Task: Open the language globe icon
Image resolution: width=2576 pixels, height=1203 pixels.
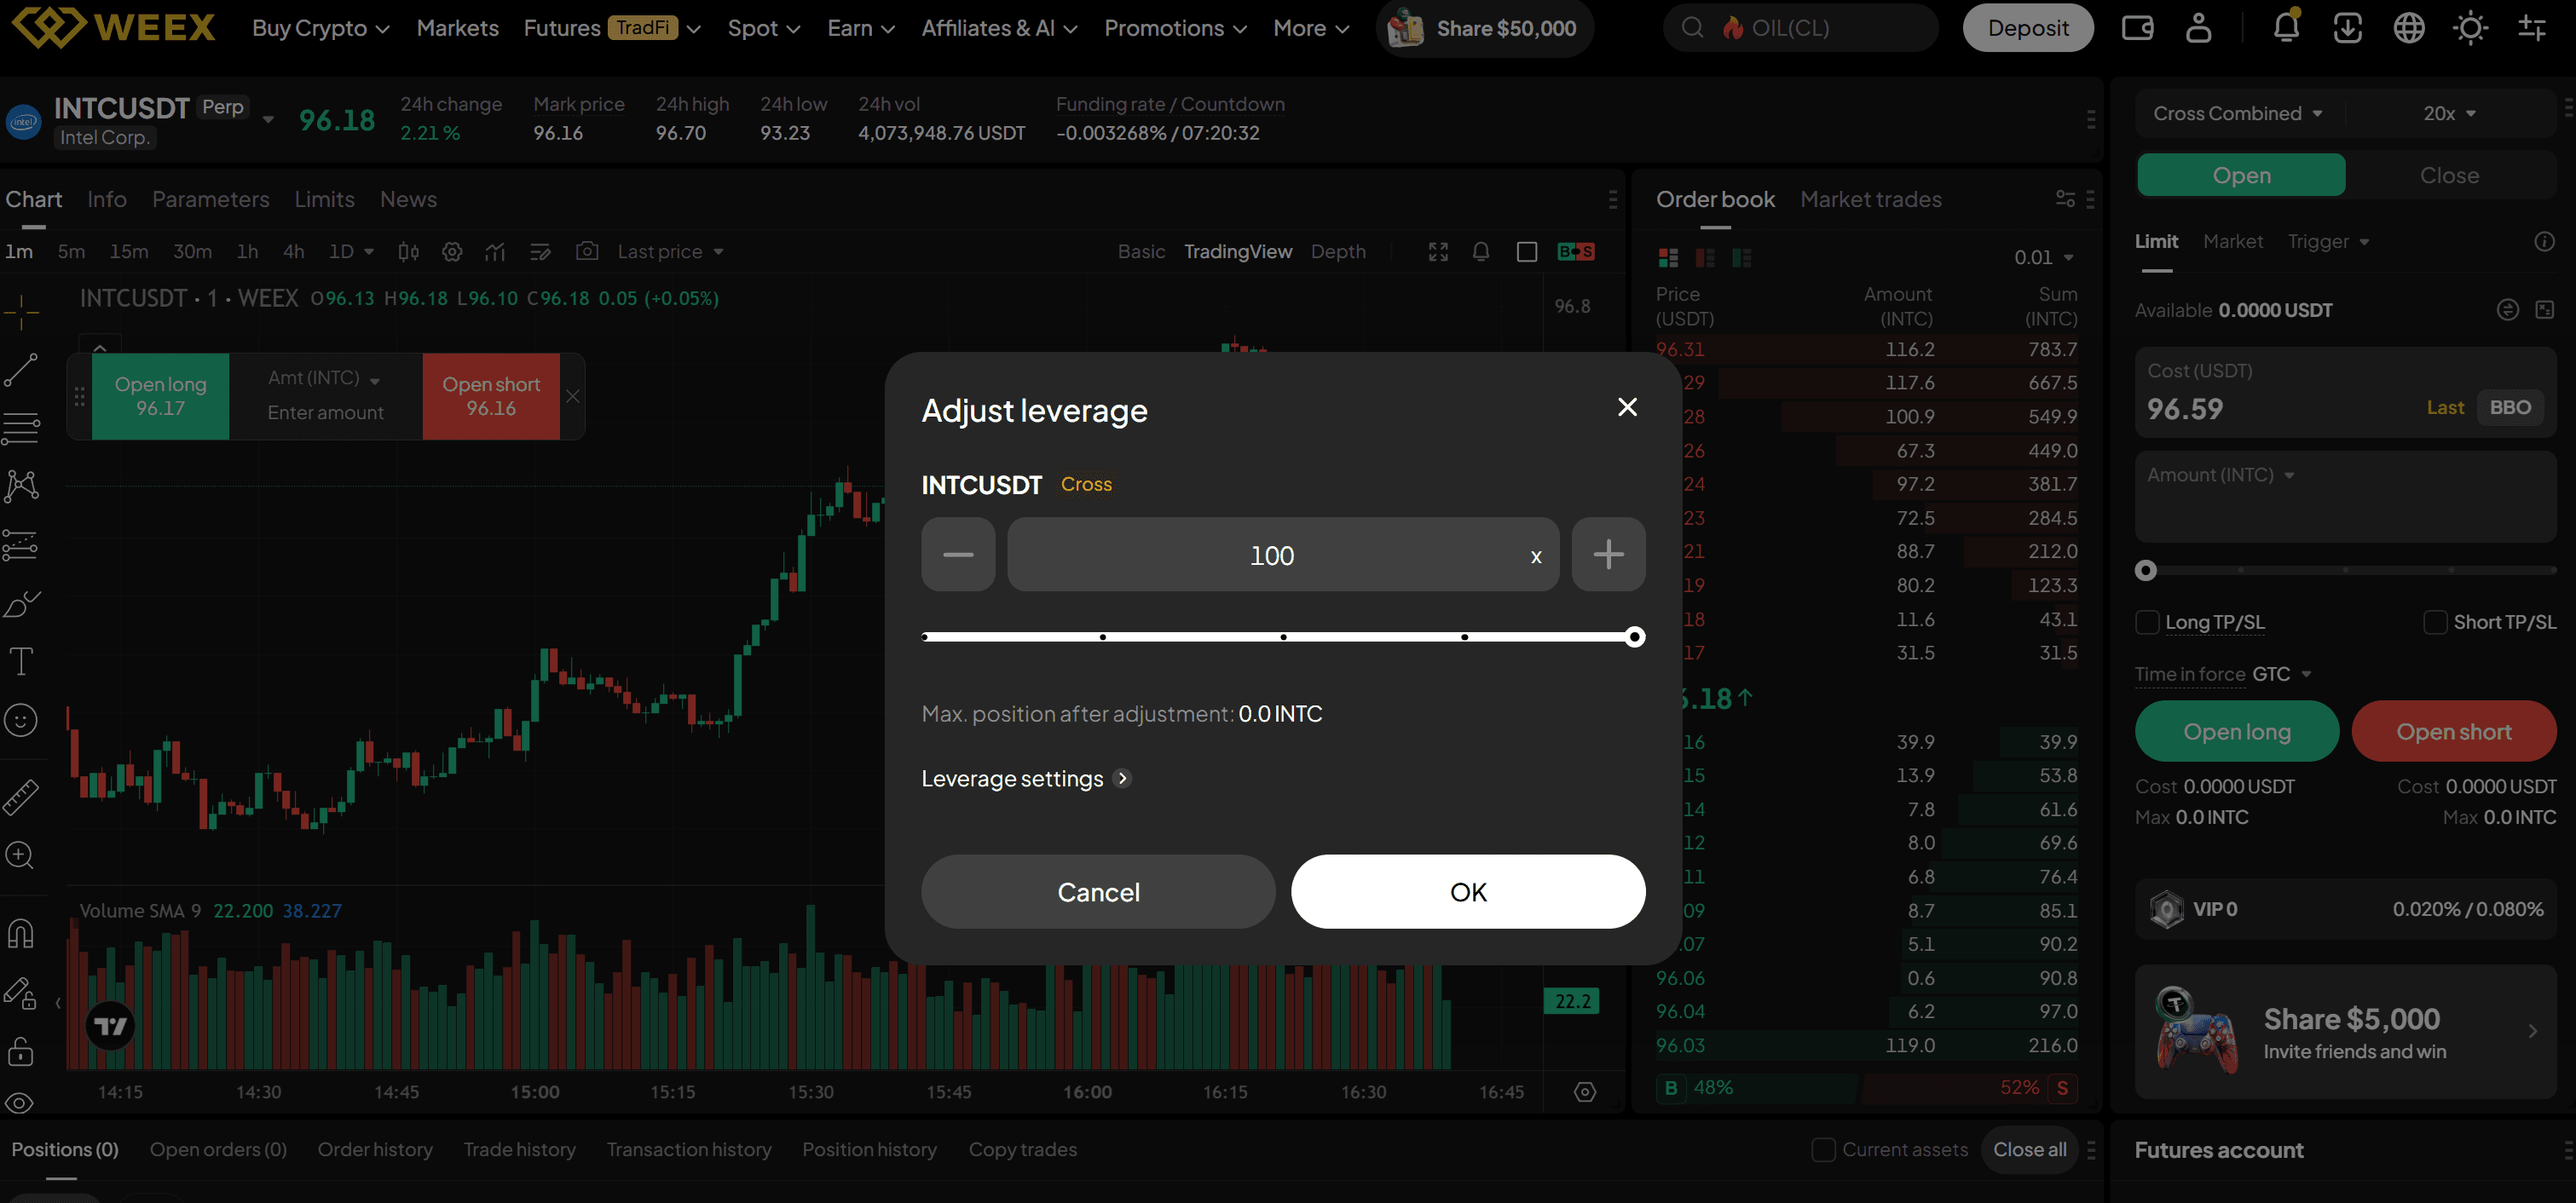Action: click(2409, 28)
